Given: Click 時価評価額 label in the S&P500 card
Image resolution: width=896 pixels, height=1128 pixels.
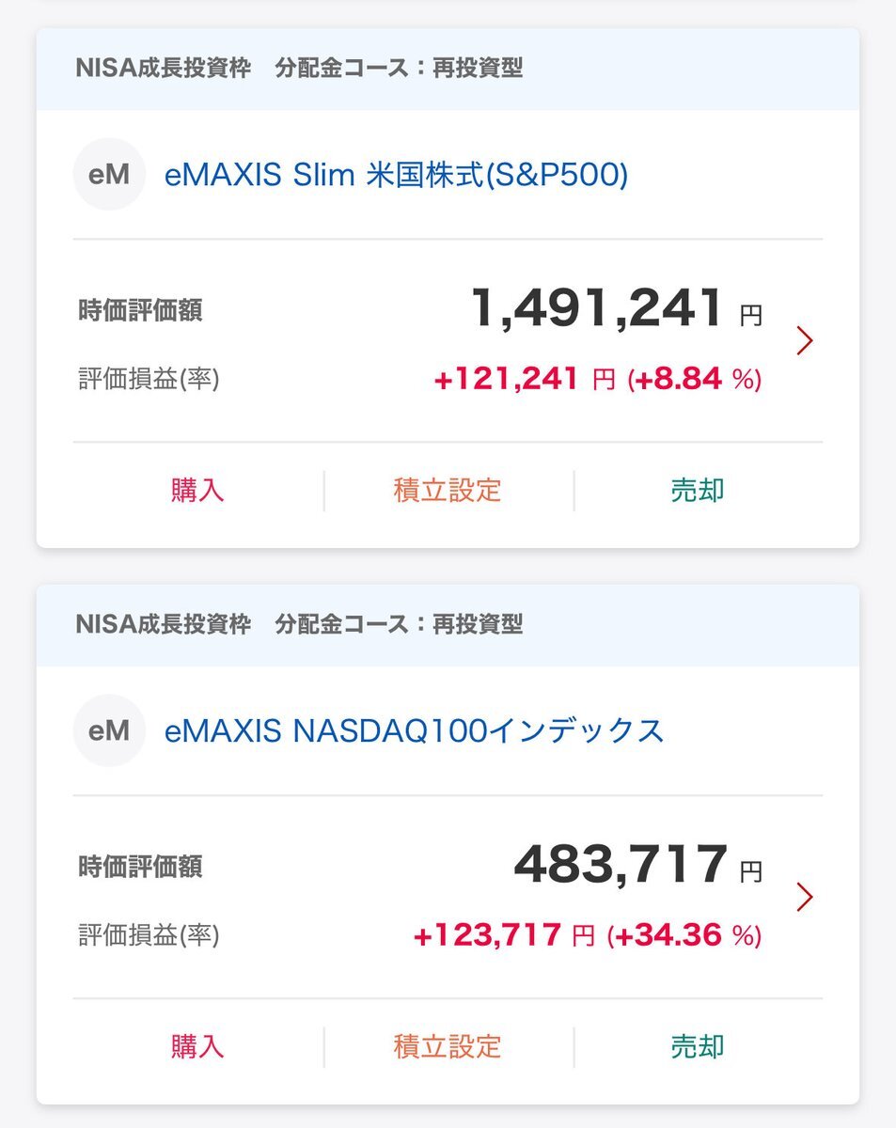Looking at the screenshot, I should point(140,311).
